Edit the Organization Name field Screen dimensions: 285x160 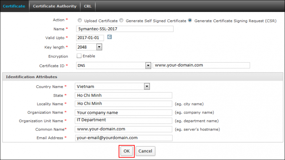[124, 112]
